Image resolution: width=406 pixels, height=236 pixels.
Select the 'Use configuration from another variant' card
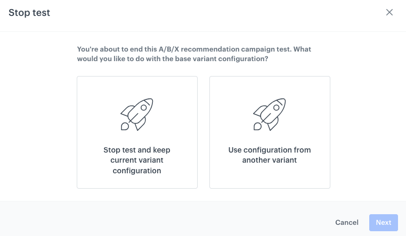tap(270, 132)
